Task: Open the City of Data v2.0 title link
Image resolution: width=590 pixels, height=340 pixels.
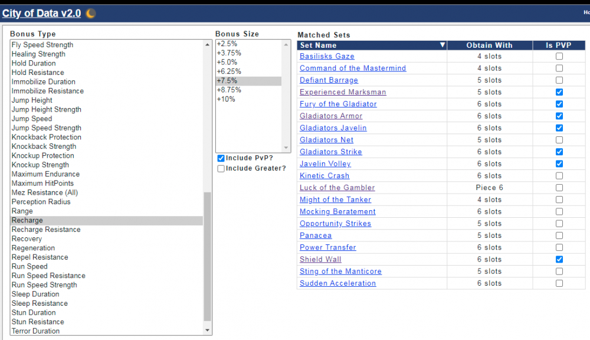Action: coord(41,13)
